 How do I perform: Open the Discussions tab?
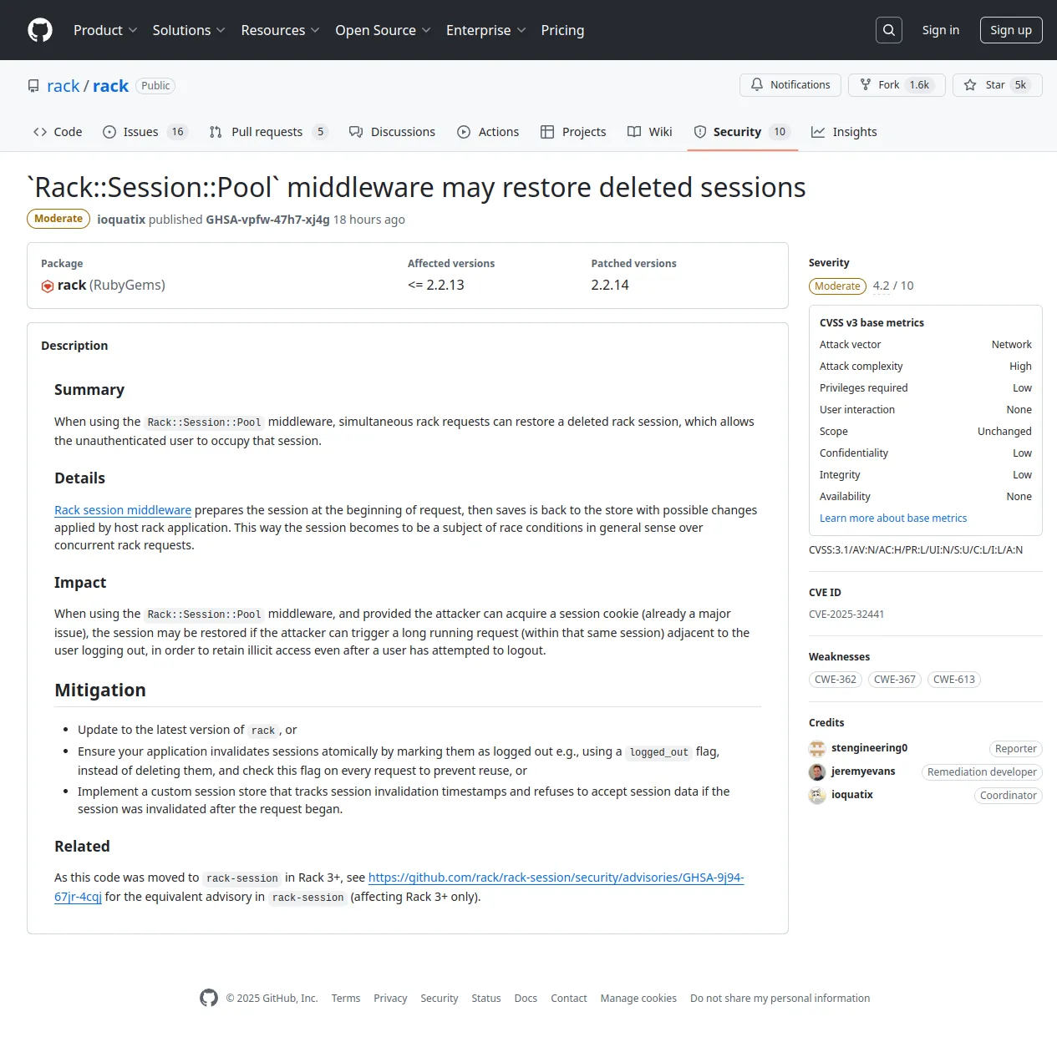point(392,132)
